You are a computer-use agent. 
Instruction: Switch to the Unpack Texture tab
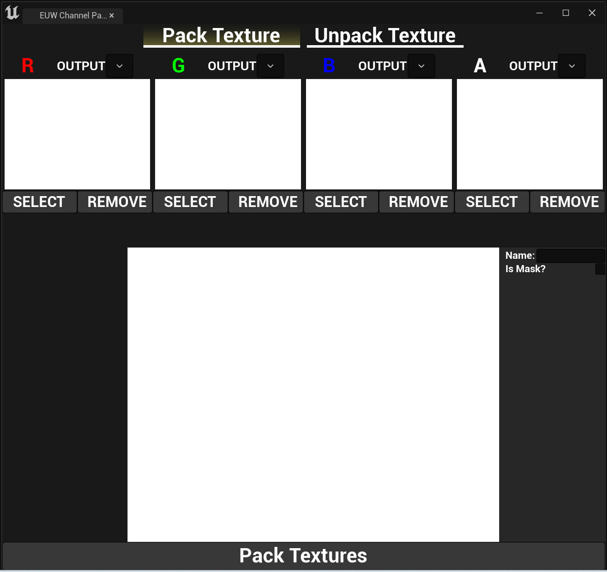coord(385,36)
